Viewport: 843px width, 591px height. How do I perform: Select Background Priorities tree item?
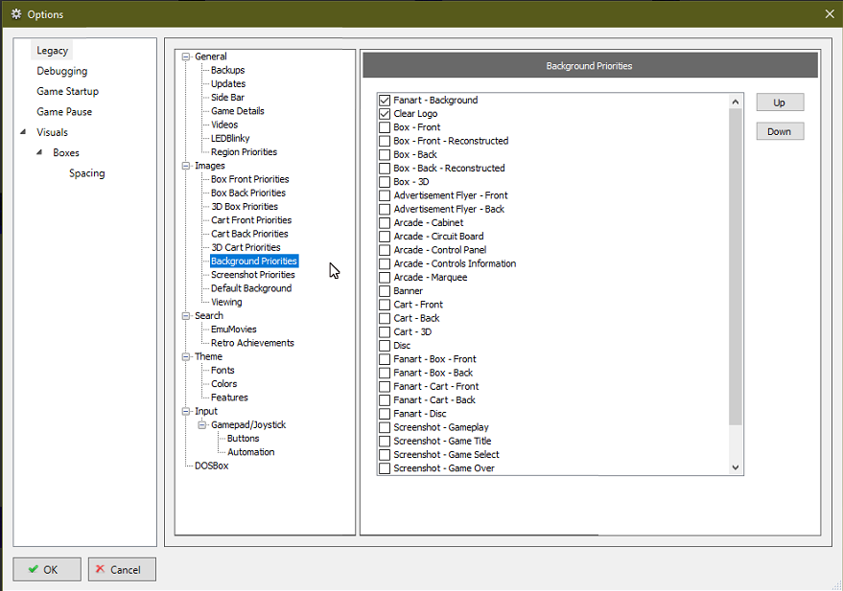tap(254, 261)
